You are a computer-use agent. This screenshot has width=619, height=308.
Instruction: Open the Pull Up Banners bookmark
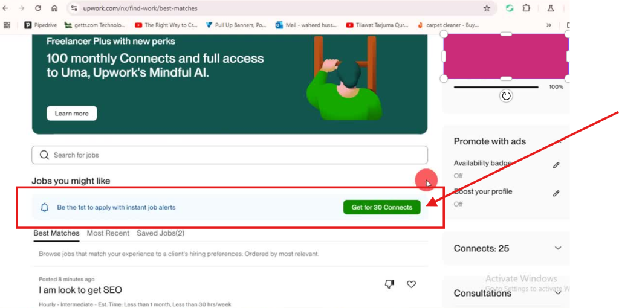[236, 25]
